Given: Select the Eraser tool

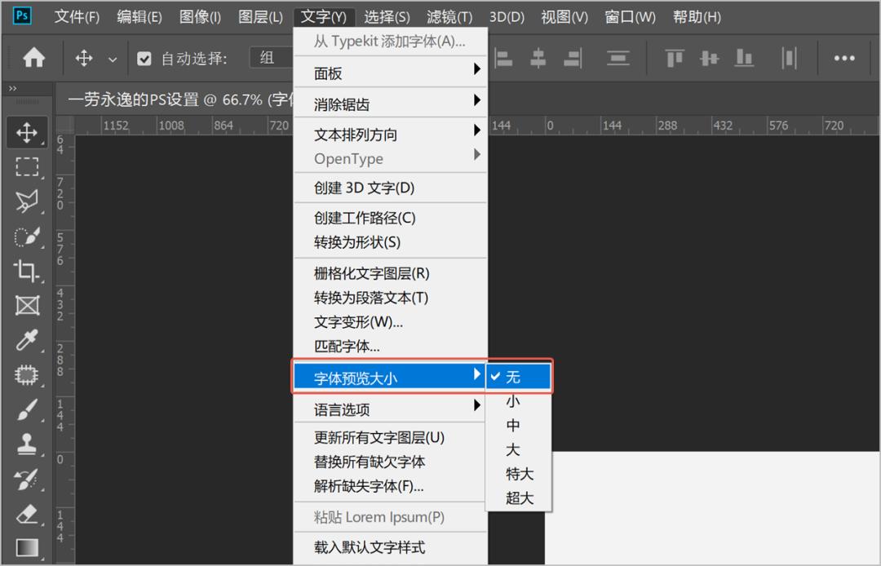Looking at the screenshot, I should pyautogui.click(x=27, y=514).
